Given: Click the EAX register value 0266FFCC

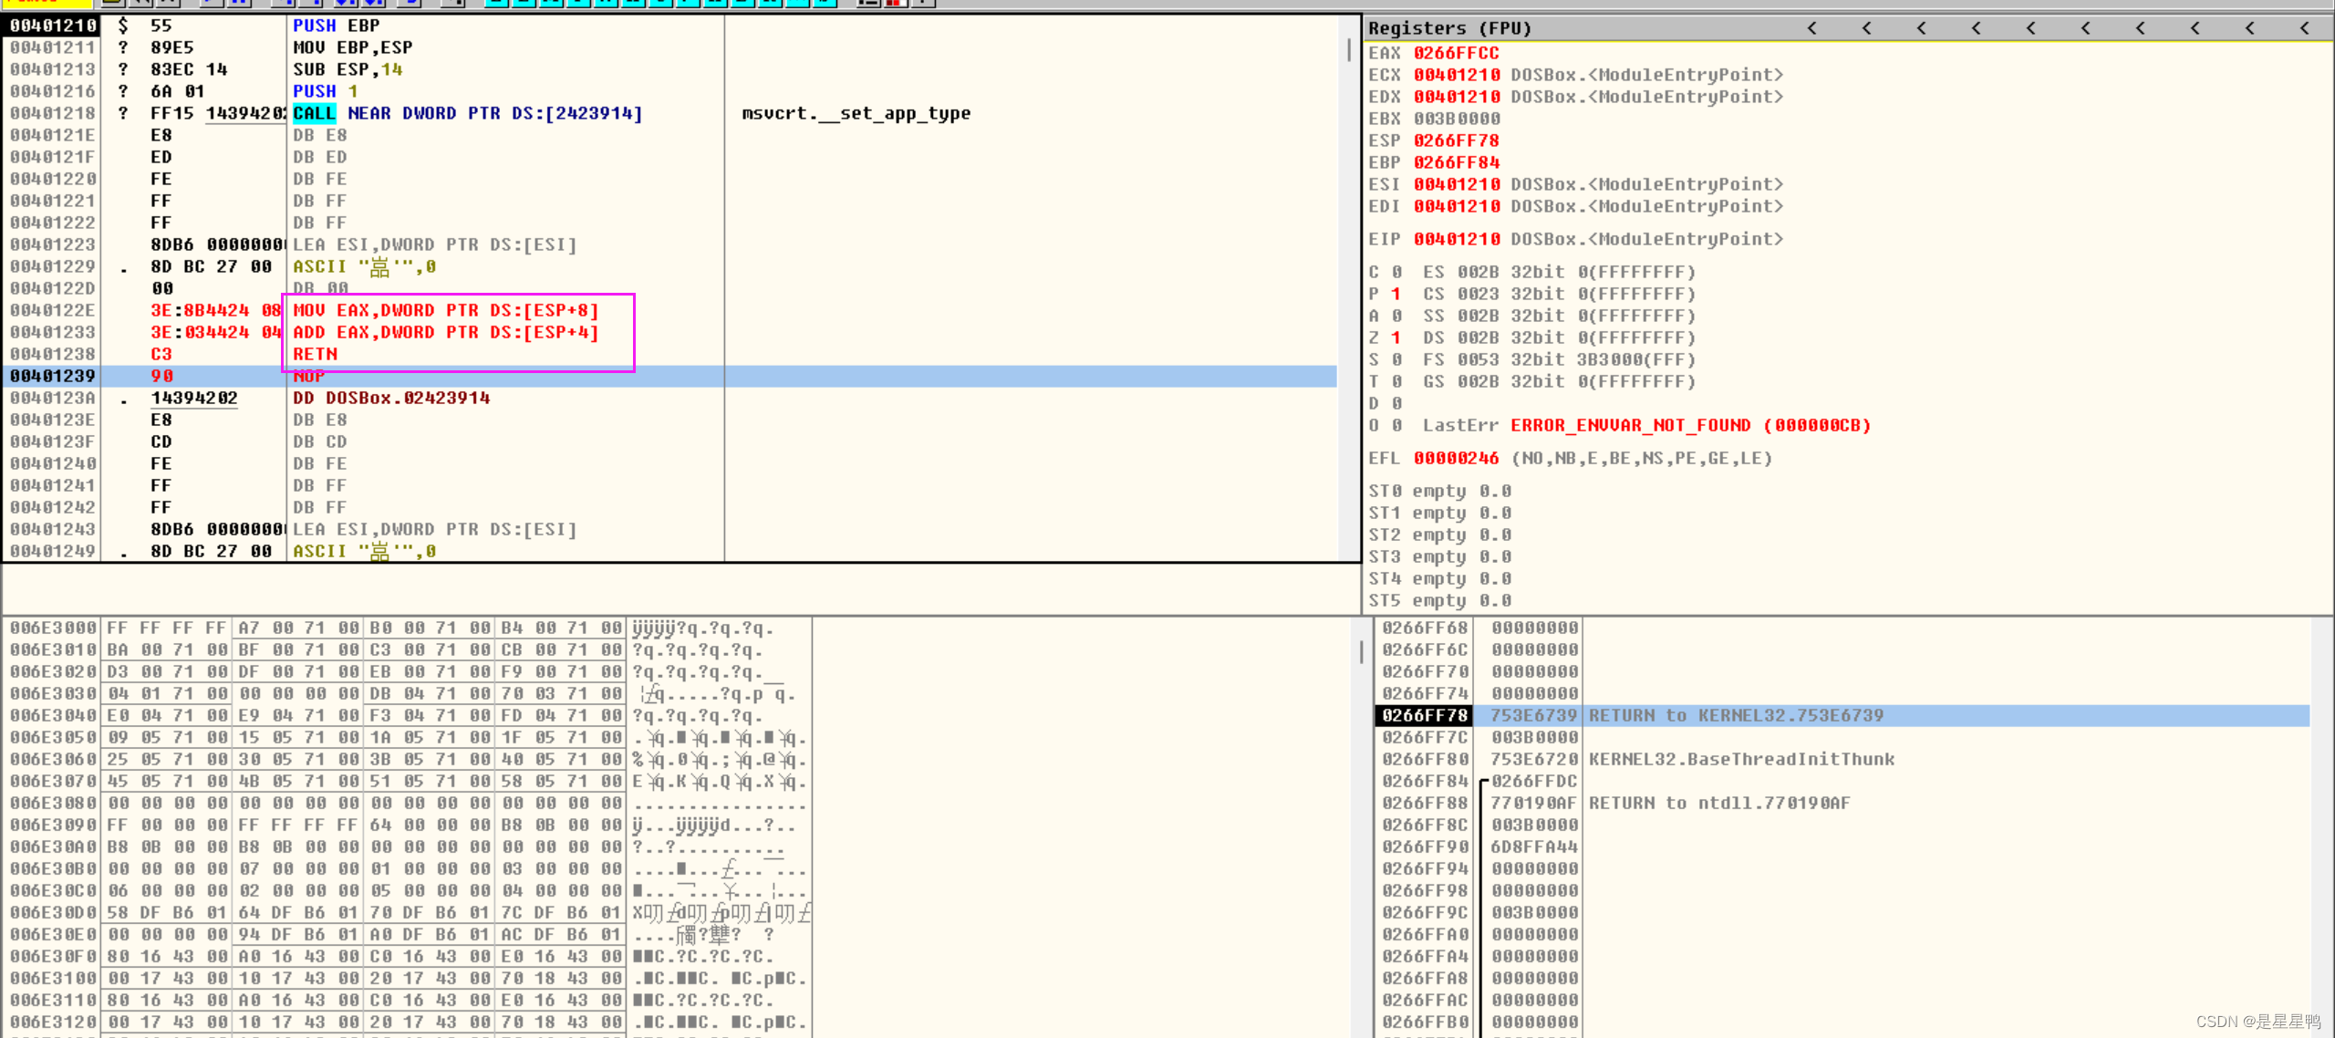Looking at the screenshot, I should (x=1456, y=53).
